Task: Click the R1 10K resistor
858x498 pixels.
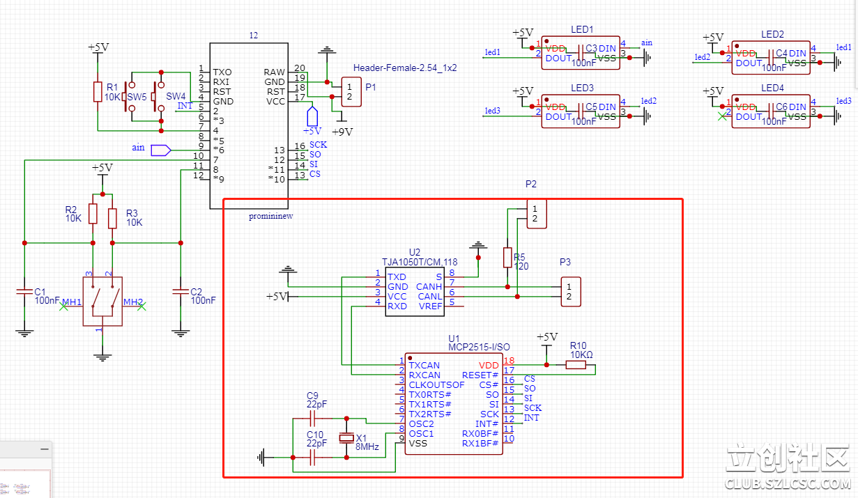Action: pyautogui.click(x=98, y=92)
